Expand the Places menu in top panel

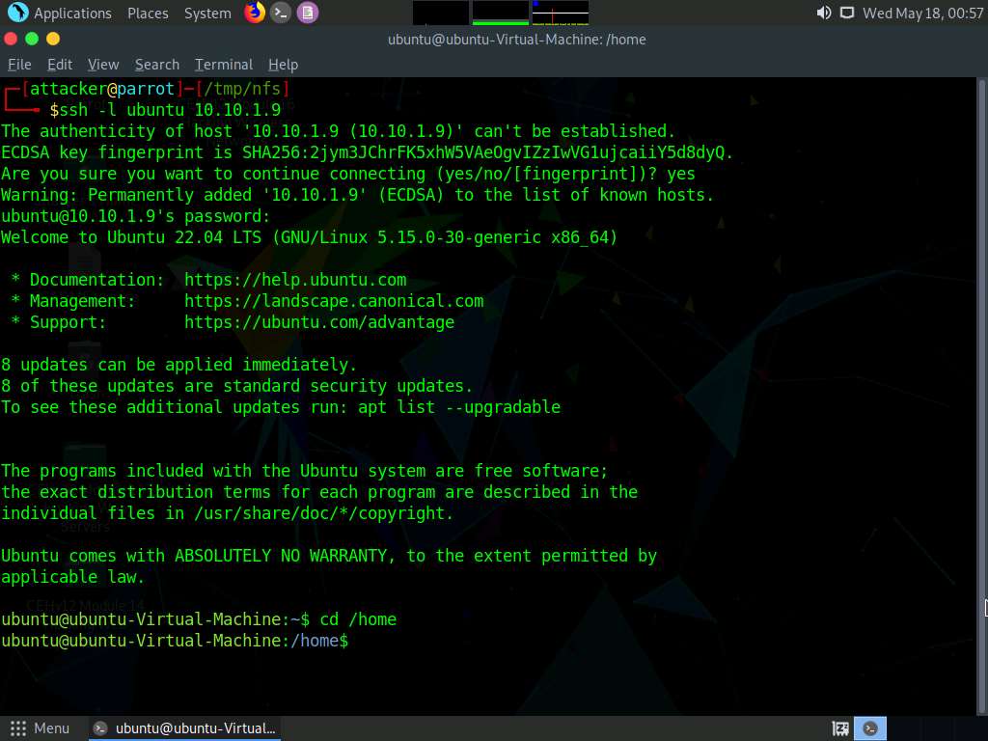coord(148,14)
